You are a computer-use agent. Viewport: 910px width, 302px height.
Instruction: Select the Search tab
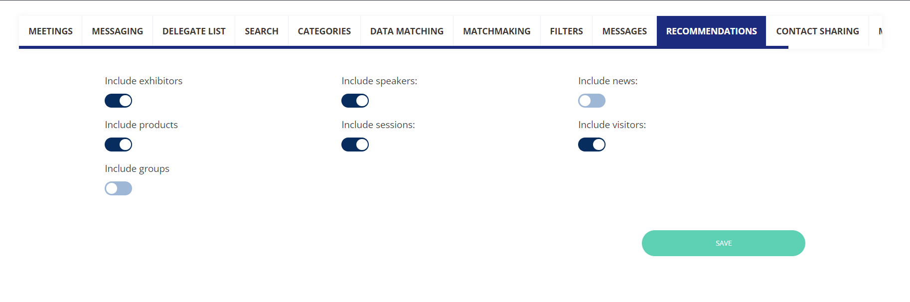[x=261, y=31]
